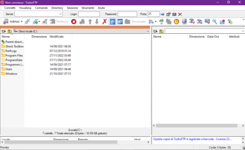The height and width of the screenshot is (150, 245).
Task: Click the envelope with red burst icon
Action: pos(222,21)
